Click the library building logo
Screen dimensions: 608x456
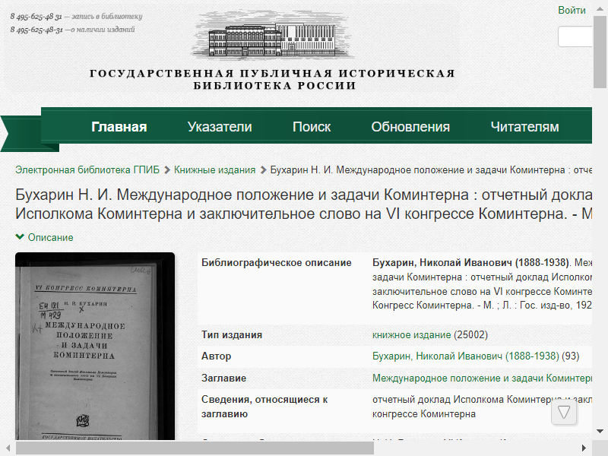273,36
